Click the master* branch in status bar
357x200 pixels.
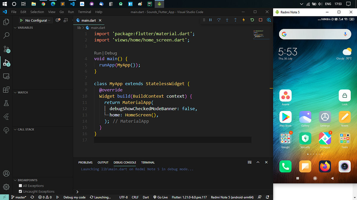(x=19, y=197)
